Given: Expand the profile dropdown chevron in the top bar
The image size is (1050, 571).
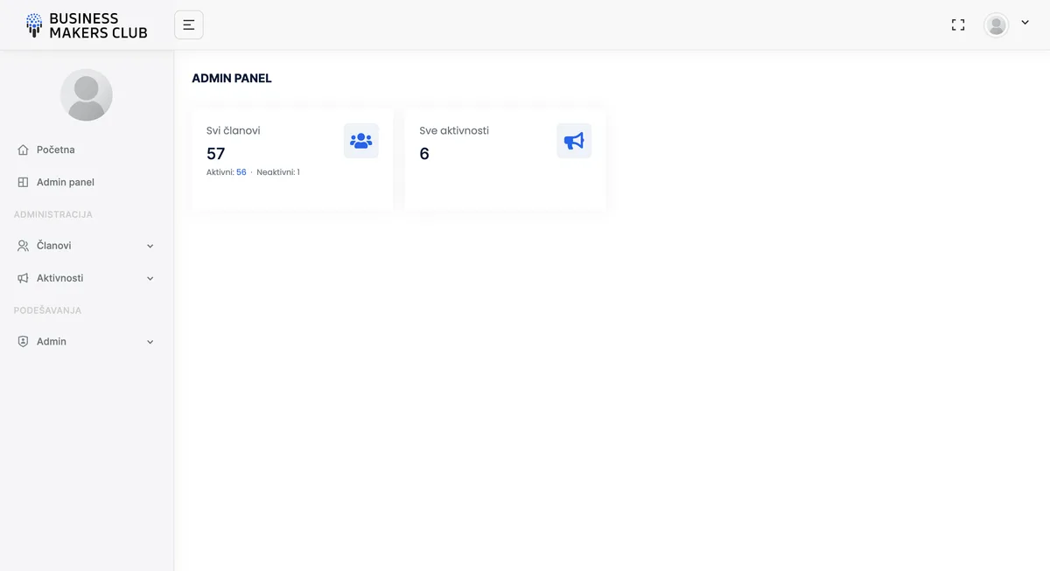Looking at the screenshot, I should tap(1025, 24).
